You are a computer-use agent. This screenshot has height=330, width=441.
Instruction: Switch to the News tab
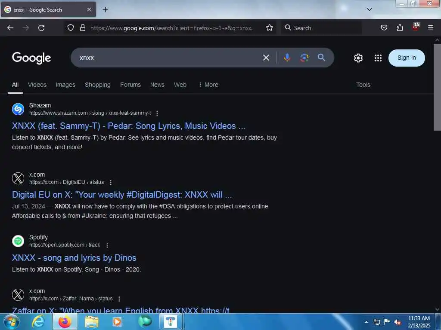pyautogui.click(x=157, y=85)
